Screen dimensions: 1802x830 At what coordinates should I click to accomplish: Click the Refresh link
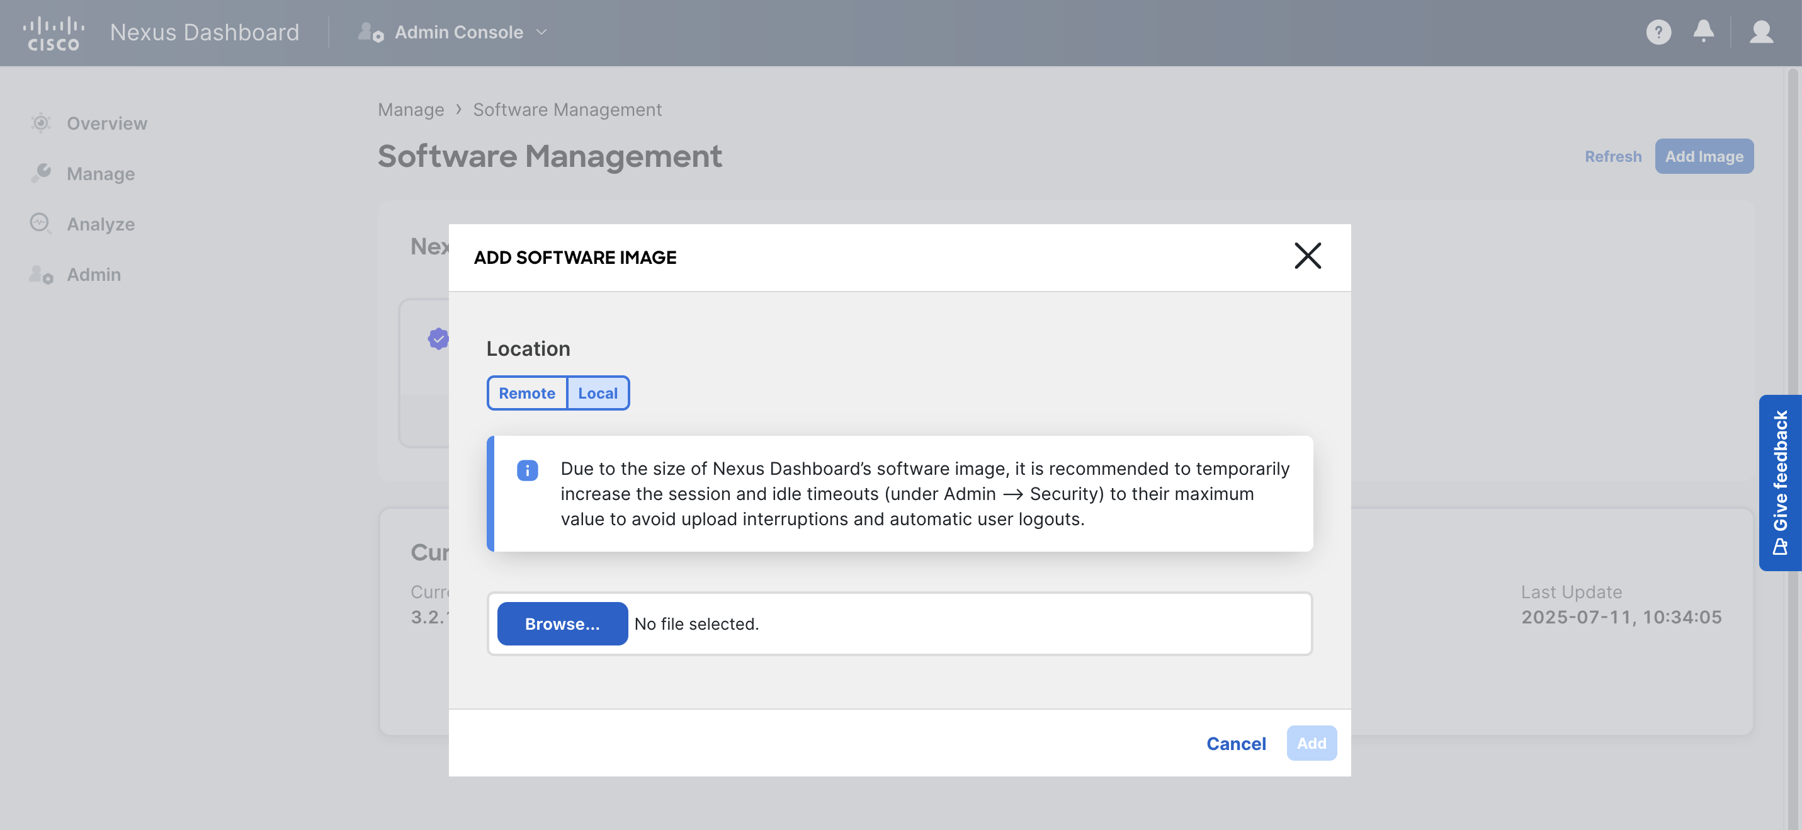click(x=1612, y=156)
